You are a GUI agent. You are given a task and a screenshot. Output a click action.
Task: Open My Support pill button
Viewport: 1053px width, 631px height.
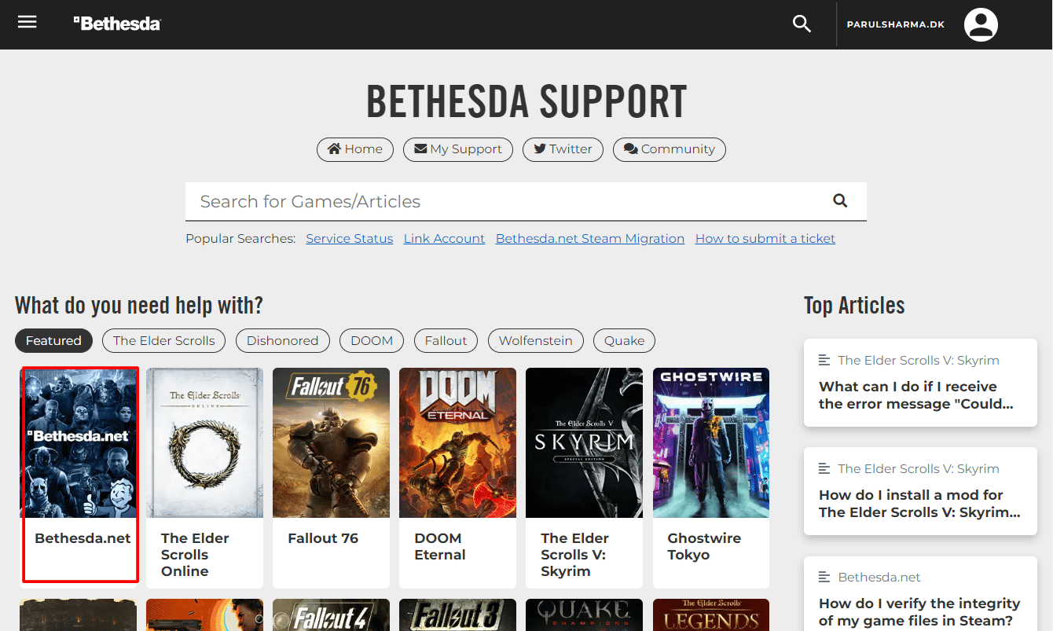458,149
